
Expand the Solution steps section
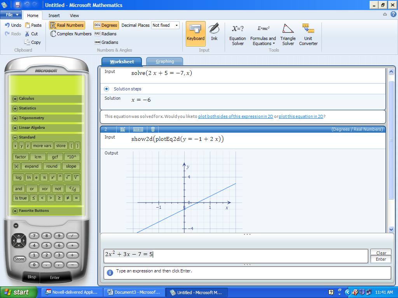click(106, 89)
